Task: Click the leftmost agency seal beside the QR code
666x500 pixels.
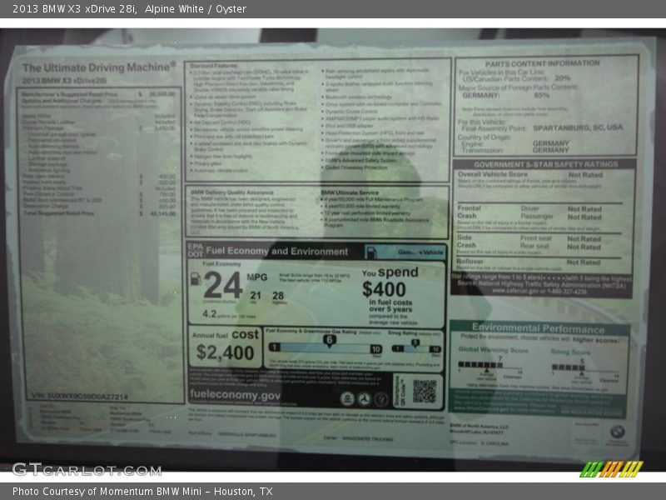Action: click(x=345, y=399)
